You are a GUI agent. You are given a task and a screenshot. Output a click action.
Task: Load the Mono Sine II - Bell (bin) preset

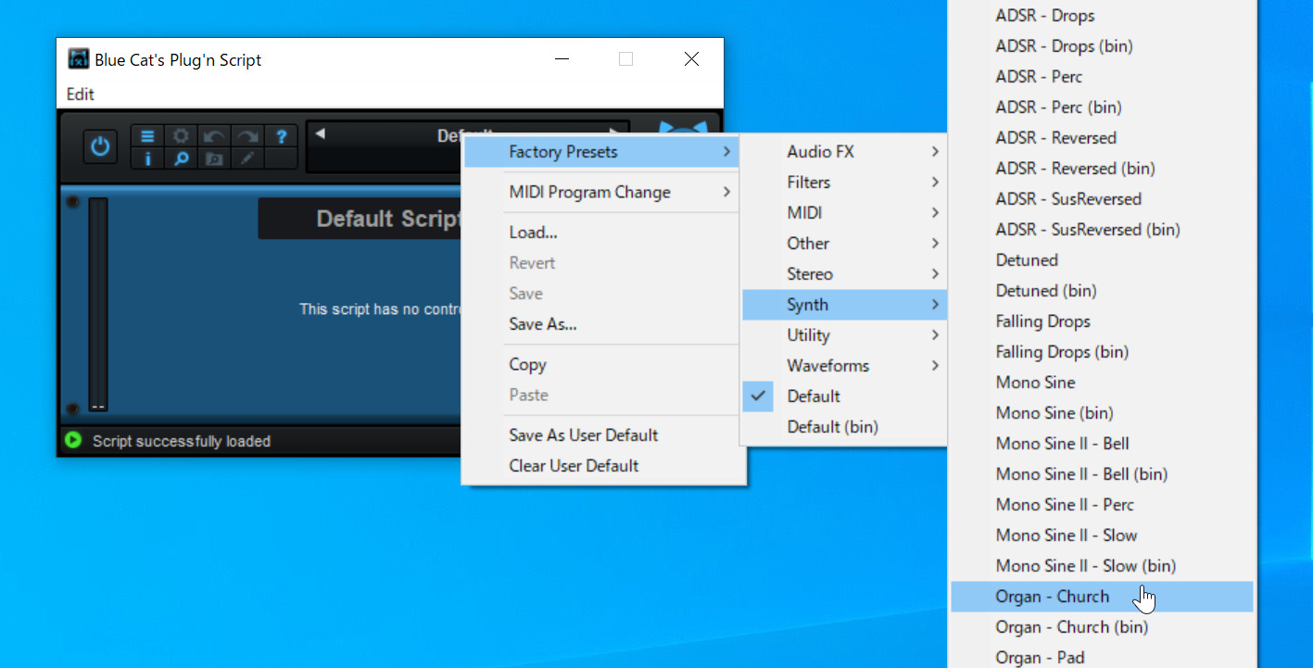coord(1102,474)
